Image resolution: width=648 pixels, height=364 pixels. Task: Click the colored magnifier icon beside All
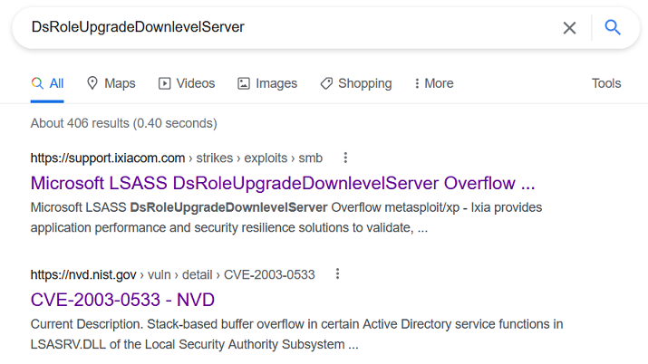pyautogui.click(x=37, y=83)
